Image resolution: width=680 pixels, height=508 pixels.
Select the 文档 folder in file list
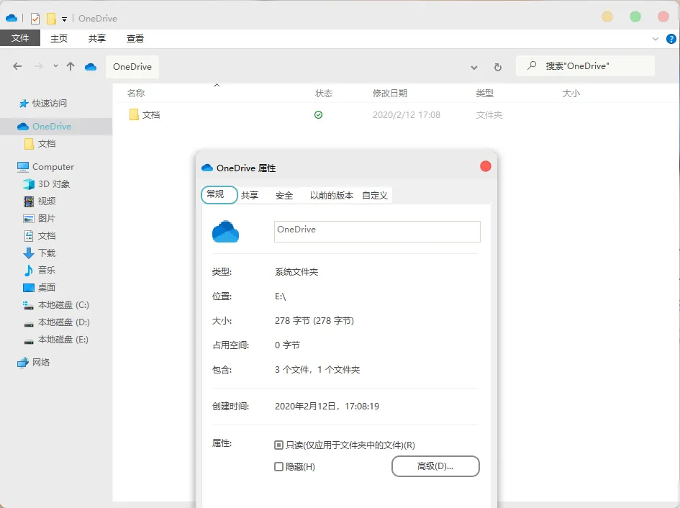click(x=145, y=114)
